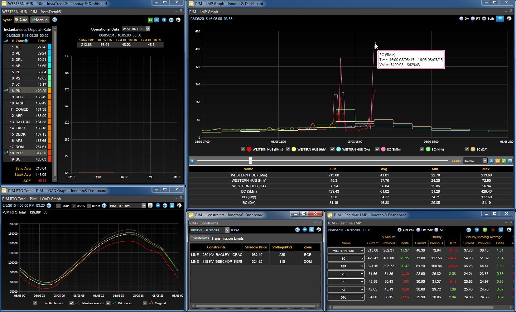Click the Shadow Price column header
Viewport: 516px width, 312px height.
point(256,247)
